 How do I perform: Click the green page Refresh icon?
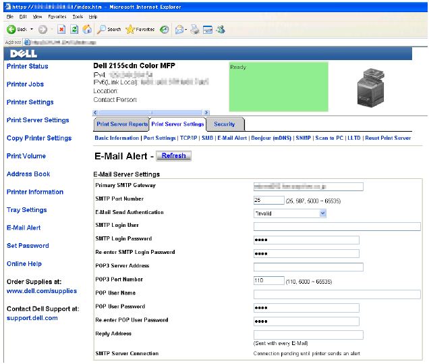[x=74, y=30]
